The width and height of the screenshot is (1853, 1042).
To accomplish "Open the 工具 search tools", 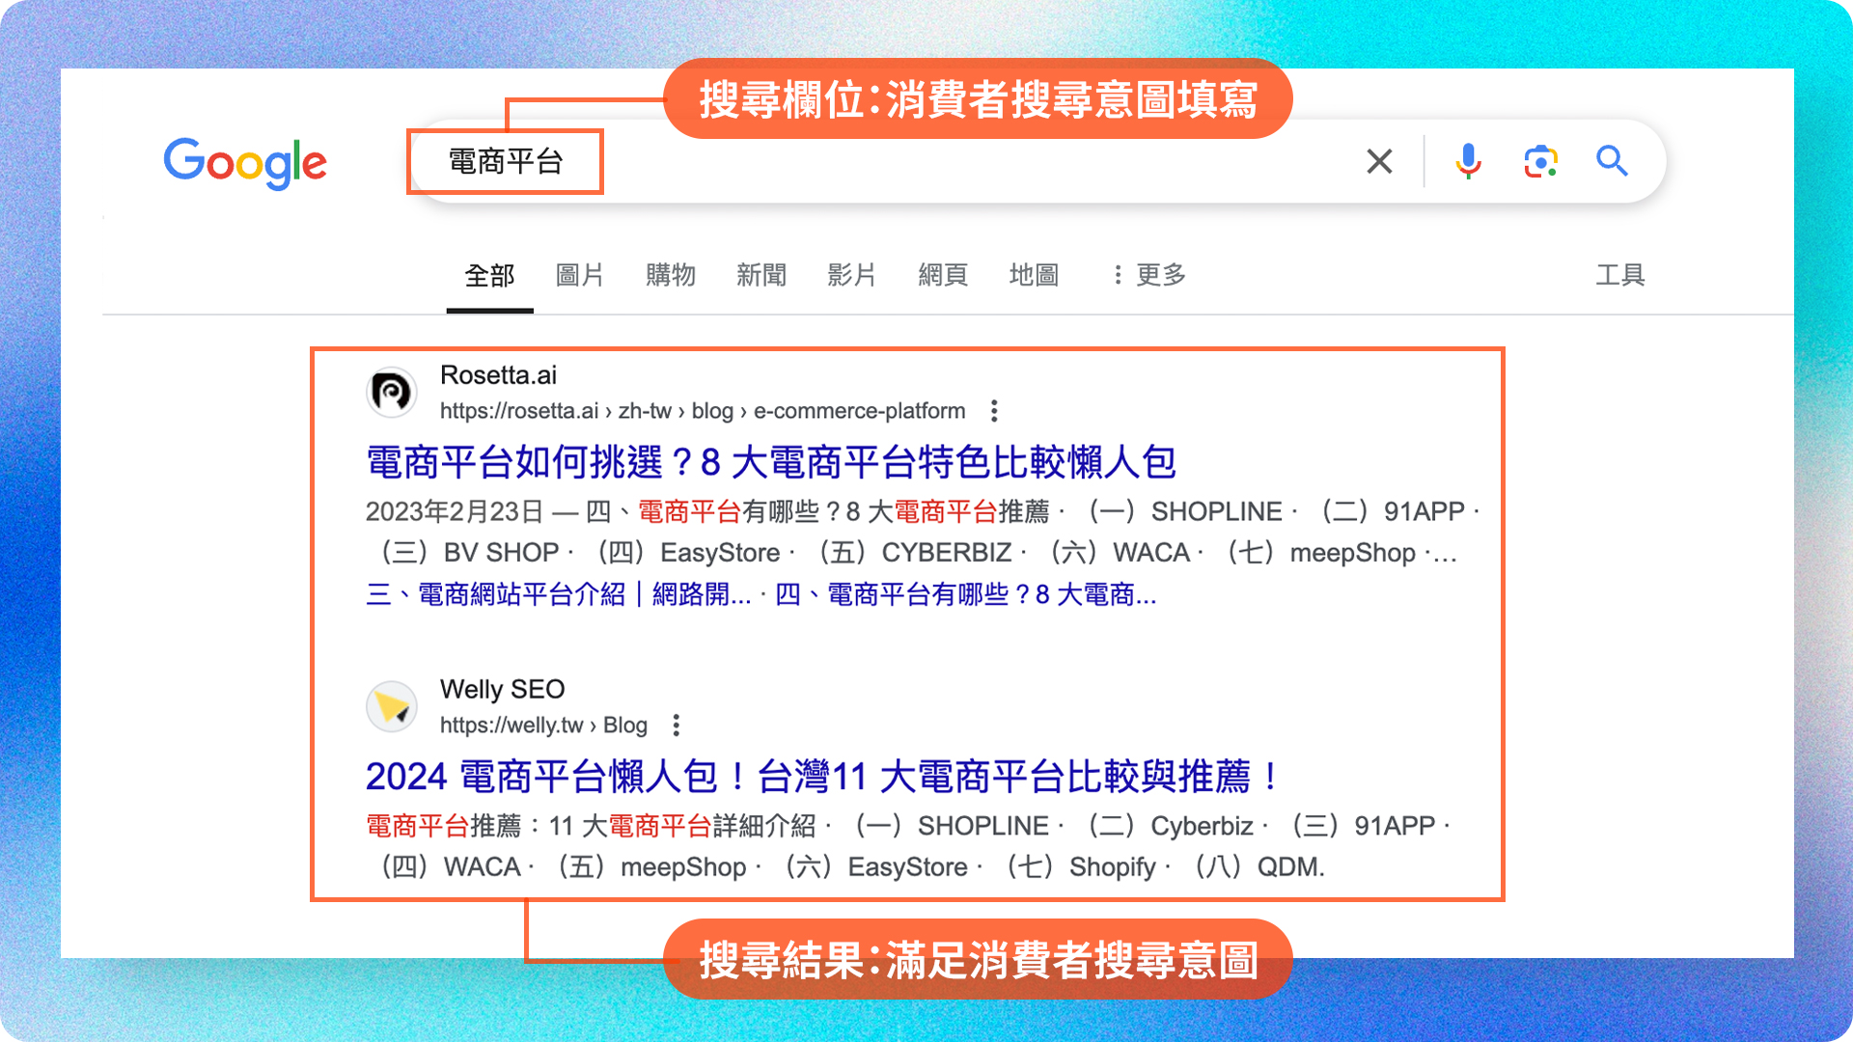I will [1620, 275].
